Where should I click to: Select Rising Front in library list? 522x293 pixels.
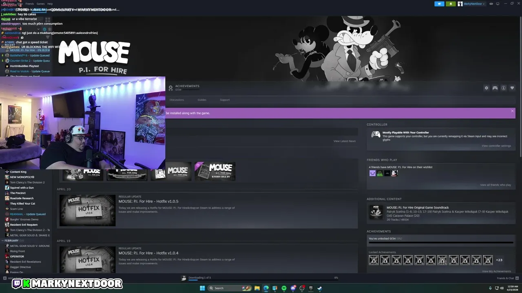click(x=18, y=251)
